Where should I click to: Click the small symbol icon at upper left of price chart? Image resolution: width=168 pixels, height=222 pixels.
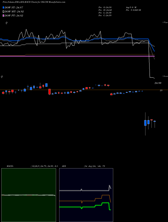(6, 23)
